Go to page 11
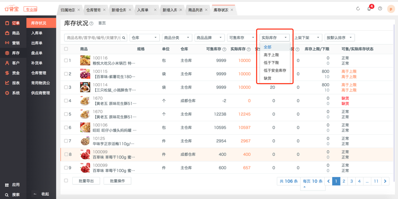 pyautogui.click(x=376, y=181)
